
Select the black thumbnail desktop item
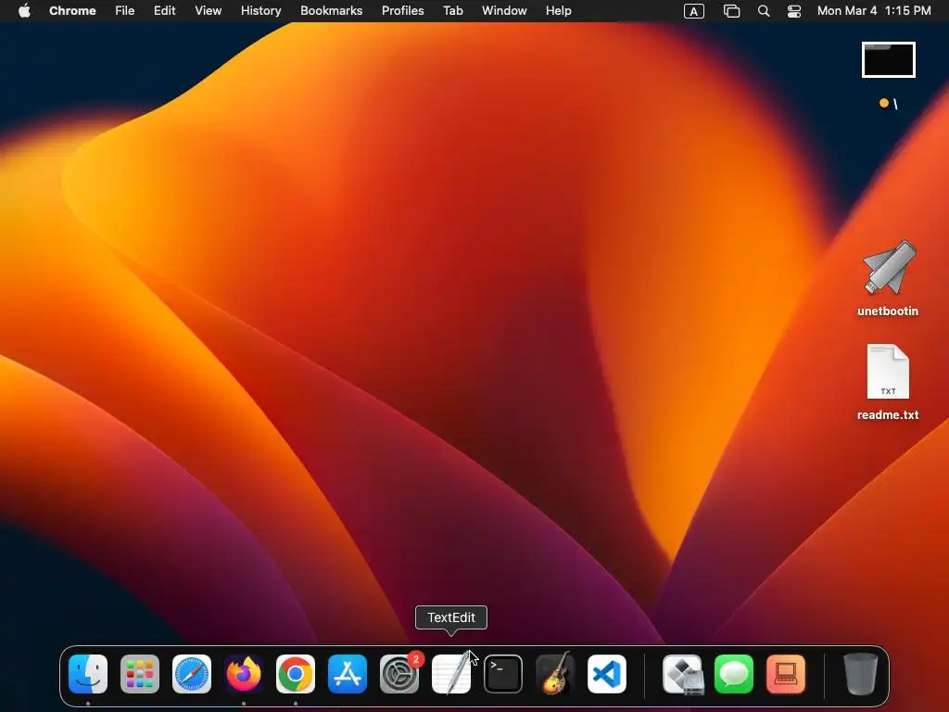[889, 60]
